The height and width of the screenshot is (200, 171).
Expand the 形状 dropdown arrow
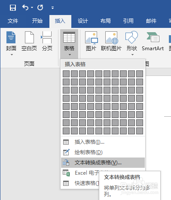(132, 55)
